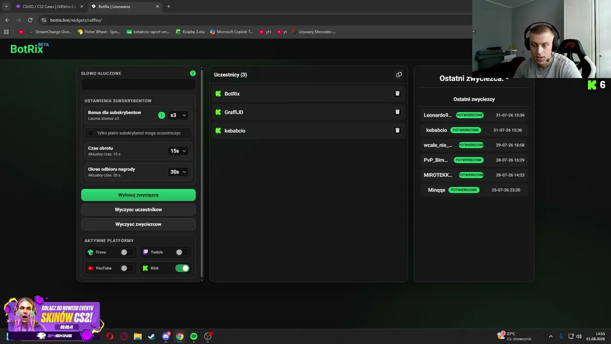This screenshot has width=611, height=344.
Task: Click the Kick icon beside BotRix participant
Action: [218, 94]
